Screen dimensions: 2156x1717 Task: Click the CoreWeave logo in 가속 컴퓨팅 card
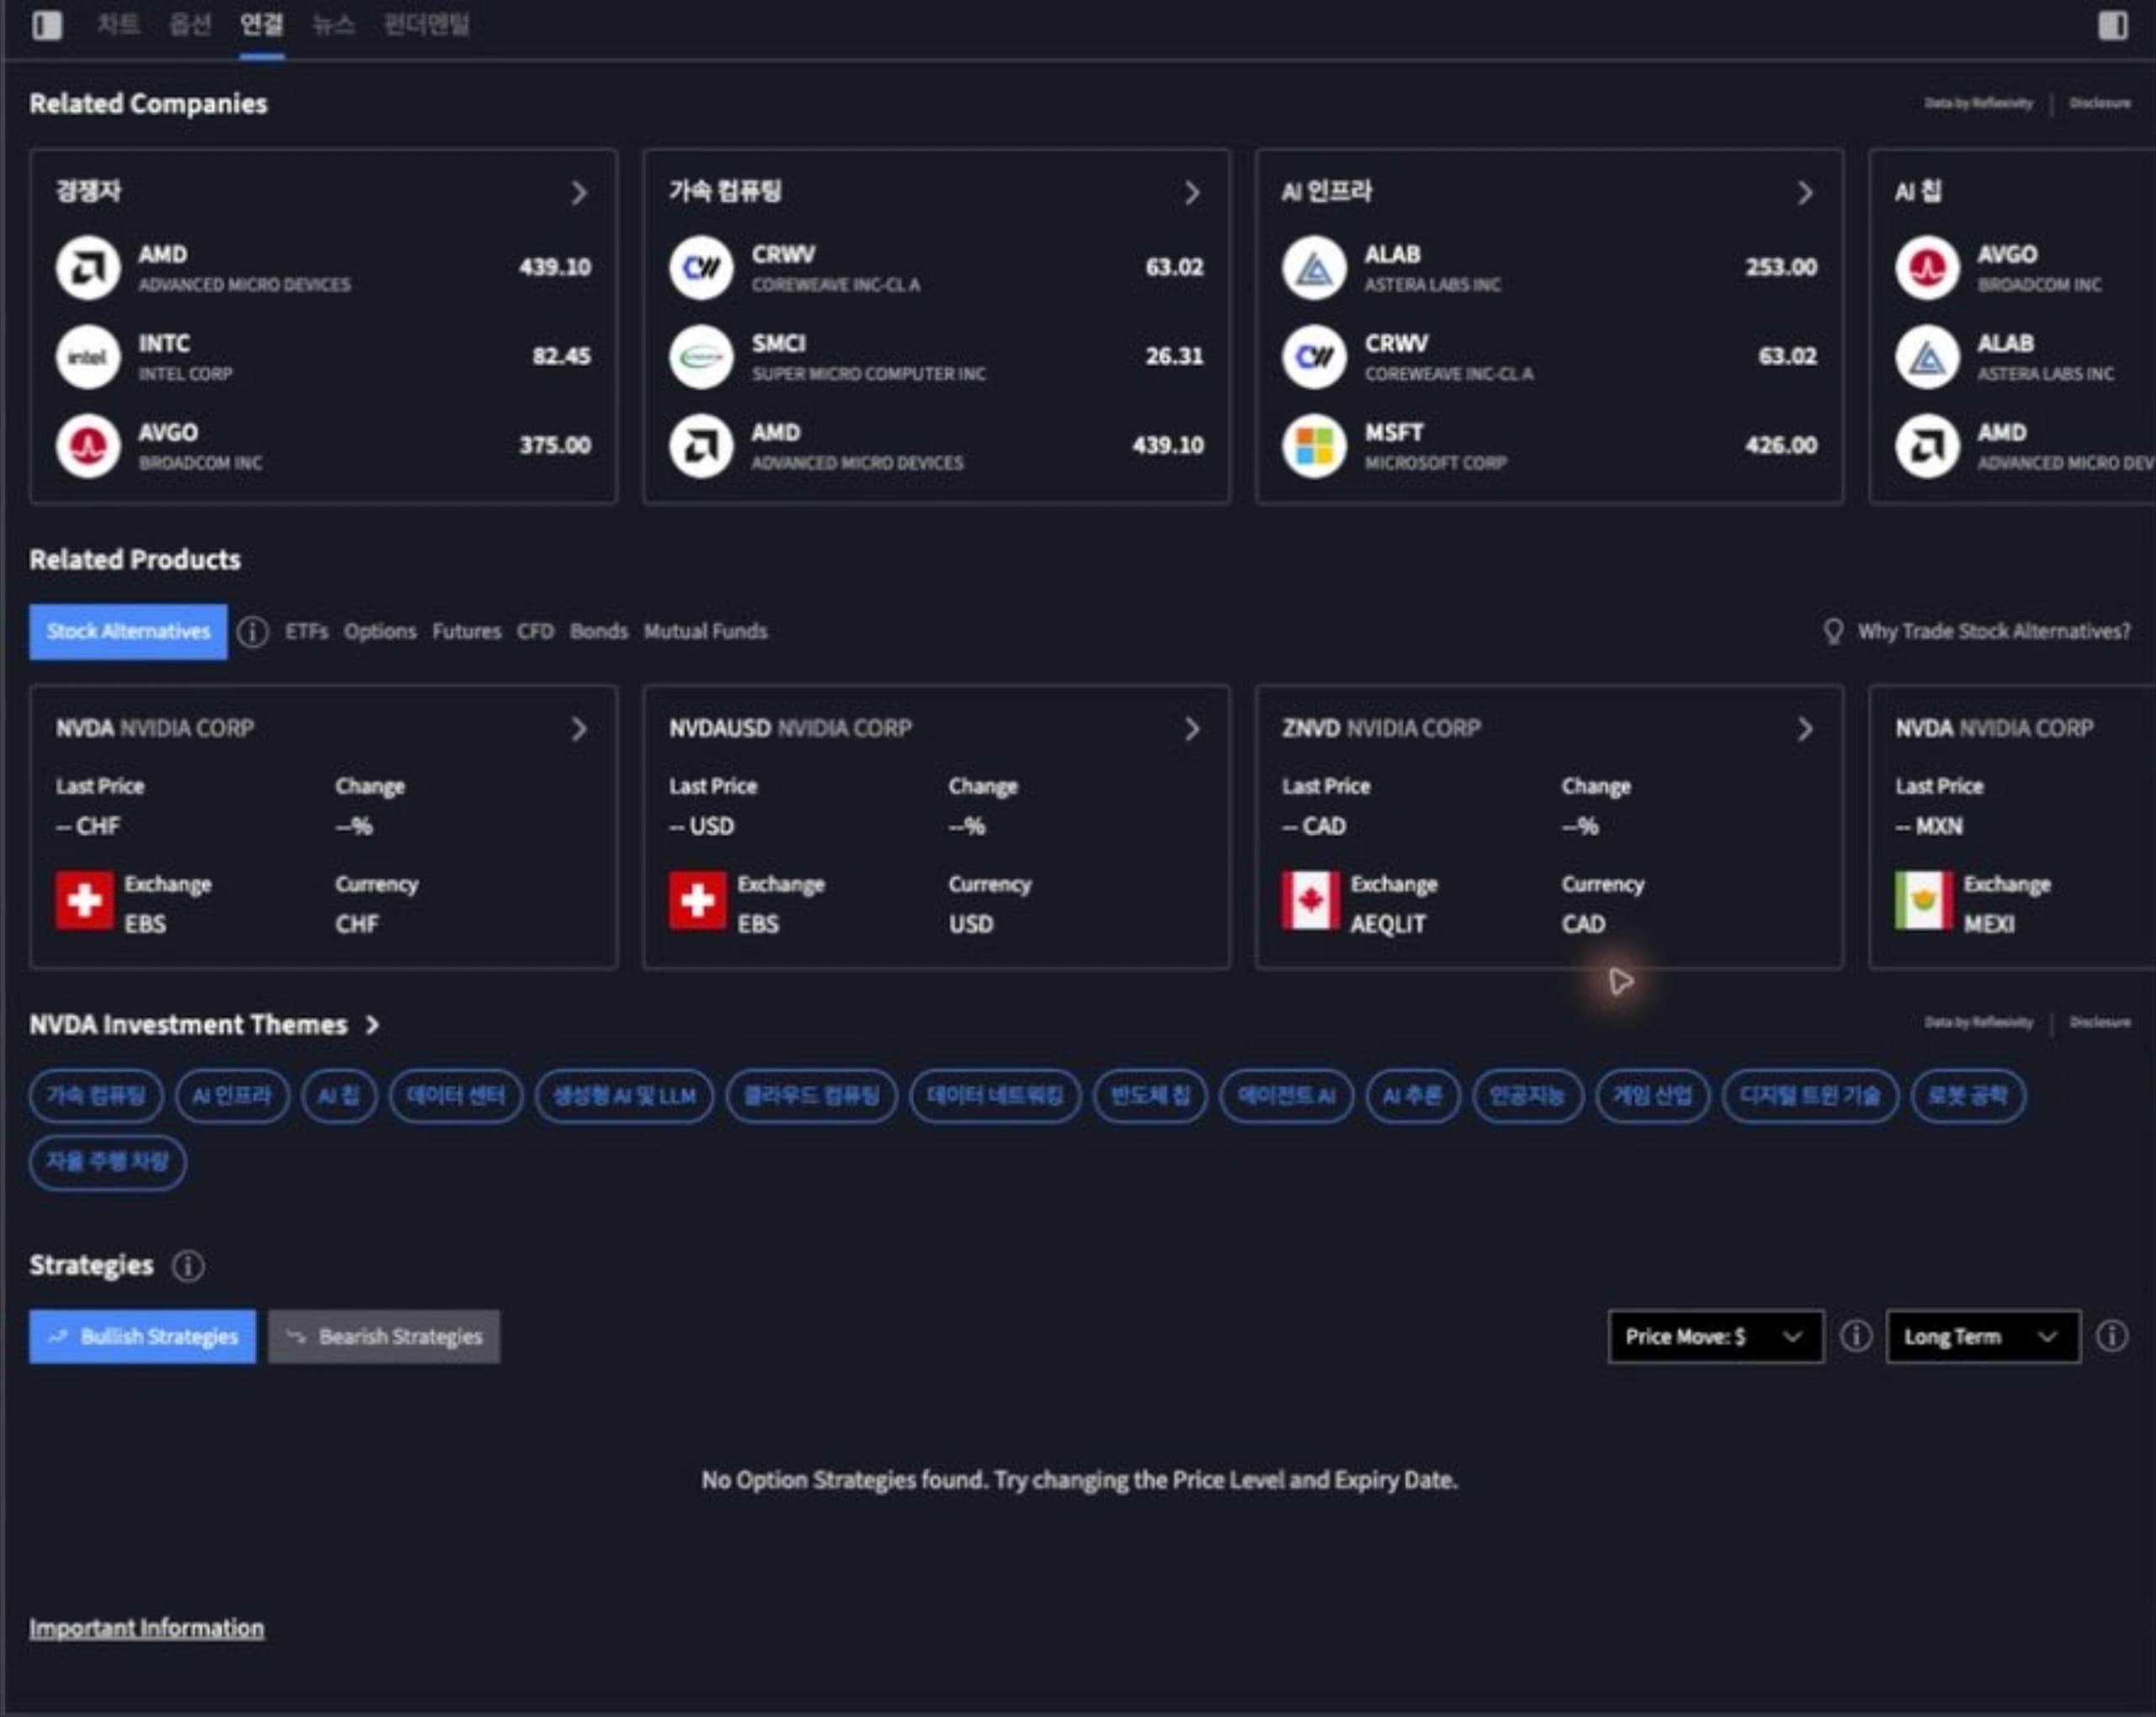(x=701, y=268)
